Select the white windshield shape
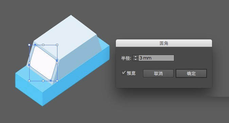Image resolution: width=229 pixels, height=123 pixels. [43, 63]
